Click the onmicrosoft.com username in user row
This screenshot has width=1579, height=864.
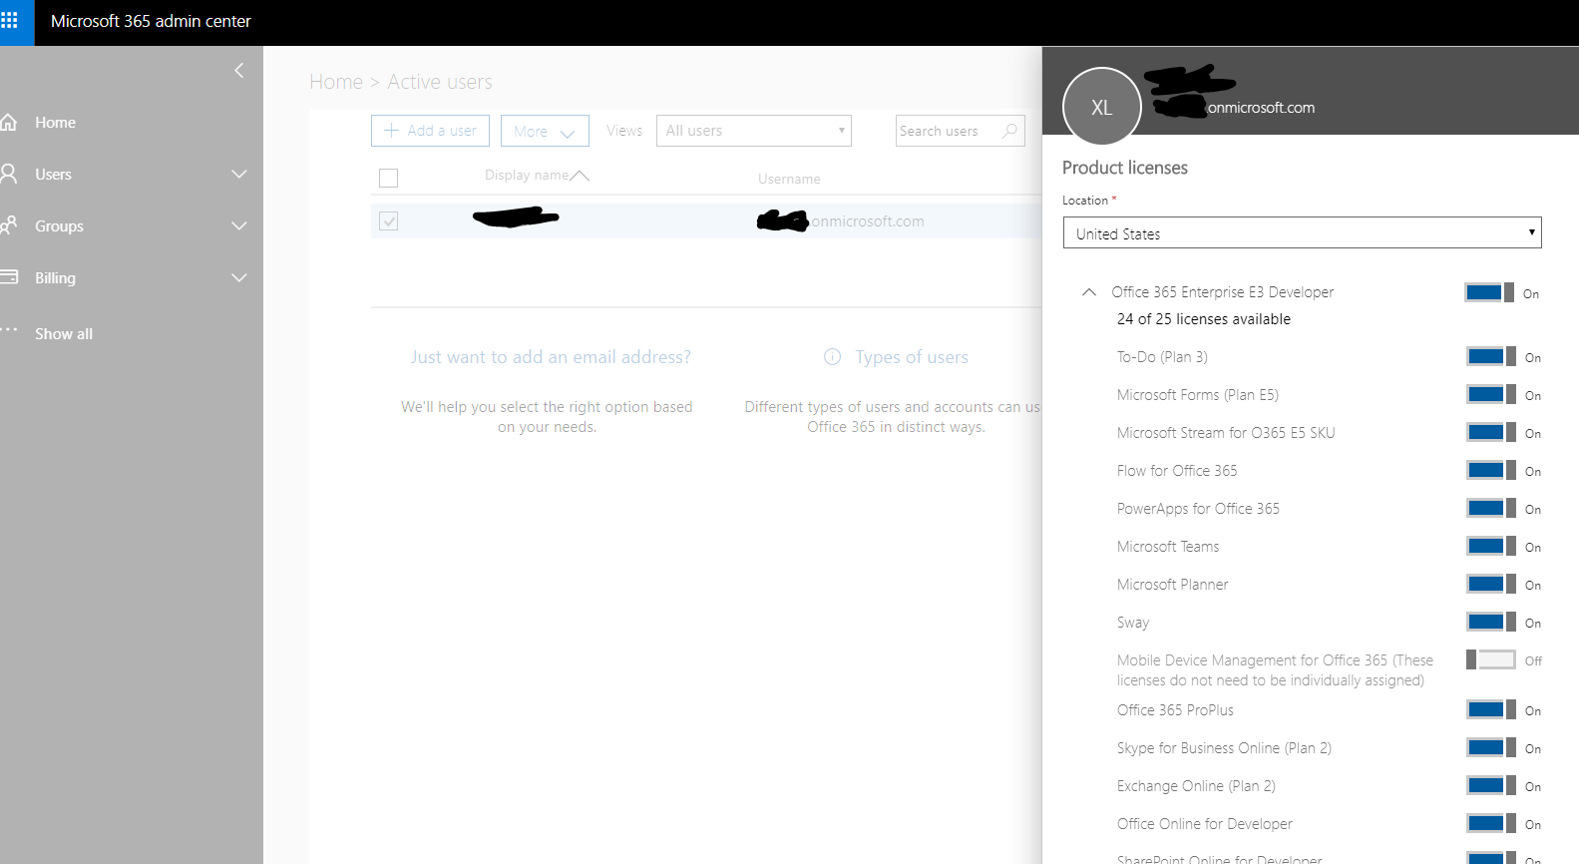click(867, 221)
